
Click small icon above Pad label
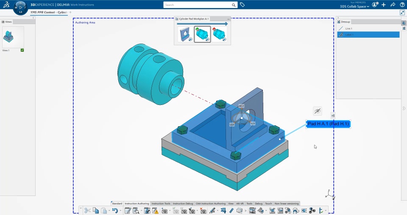333,116
